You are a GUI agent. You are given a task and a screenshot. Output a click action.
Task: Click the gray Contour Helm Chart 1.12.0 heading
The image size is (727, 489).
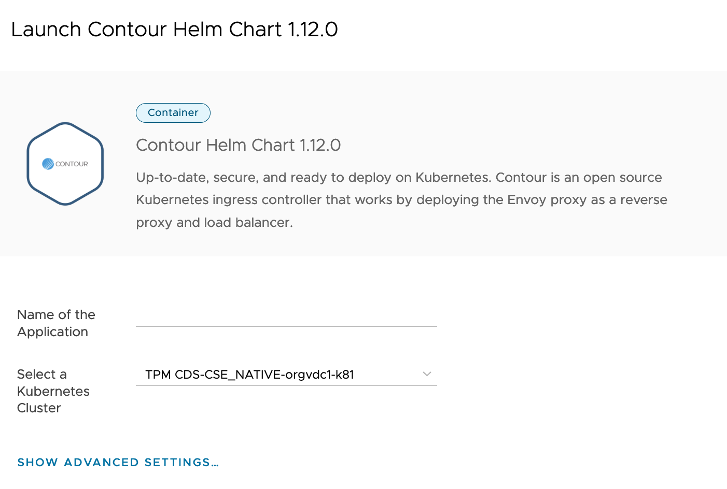tap(238, 145)
